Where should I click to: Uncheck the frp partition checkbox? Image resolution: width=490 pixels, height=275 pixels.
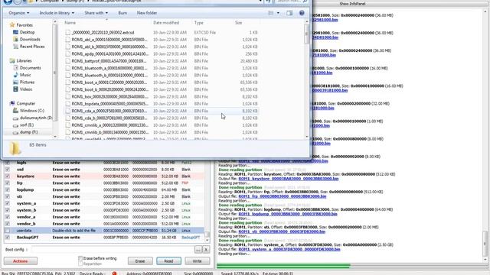coord(7,183)
